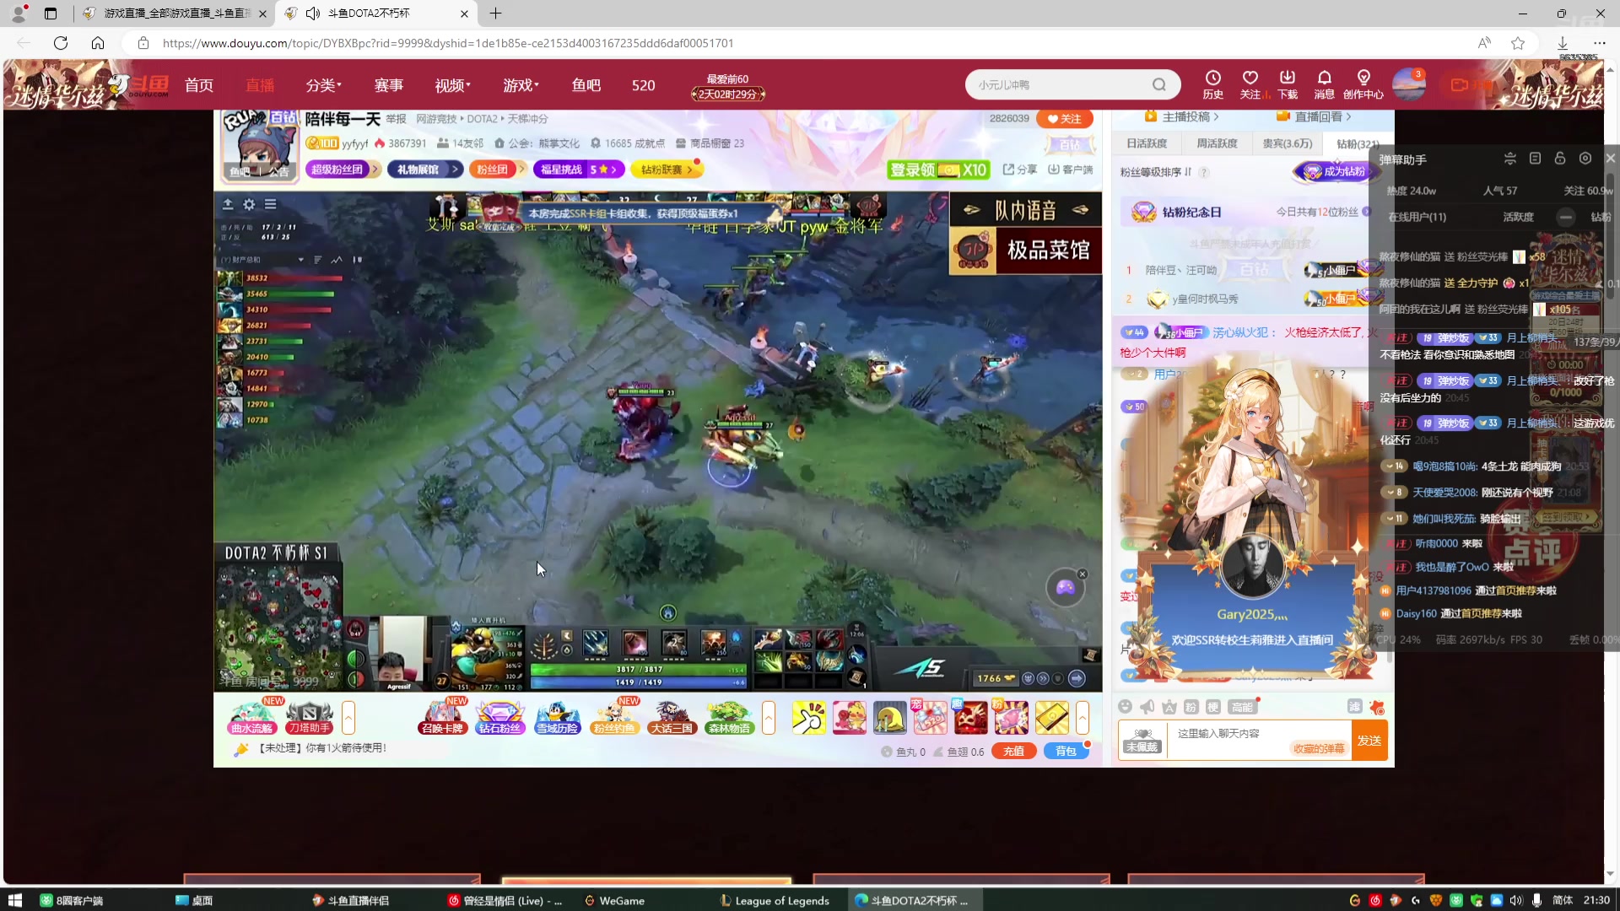
Task: Expand the 游戏 dropdown in navigation
Action: [x=521, y=85]
